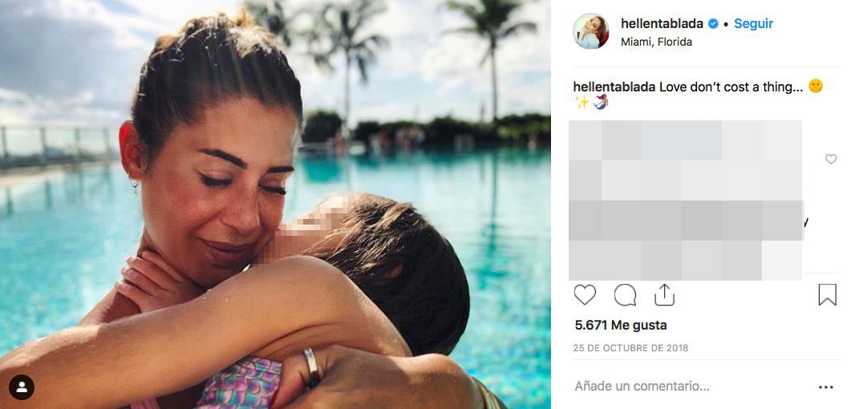Open comments via the speech bubble icon
This screenshot has width=855, height=409.
(x=625, y=295)
